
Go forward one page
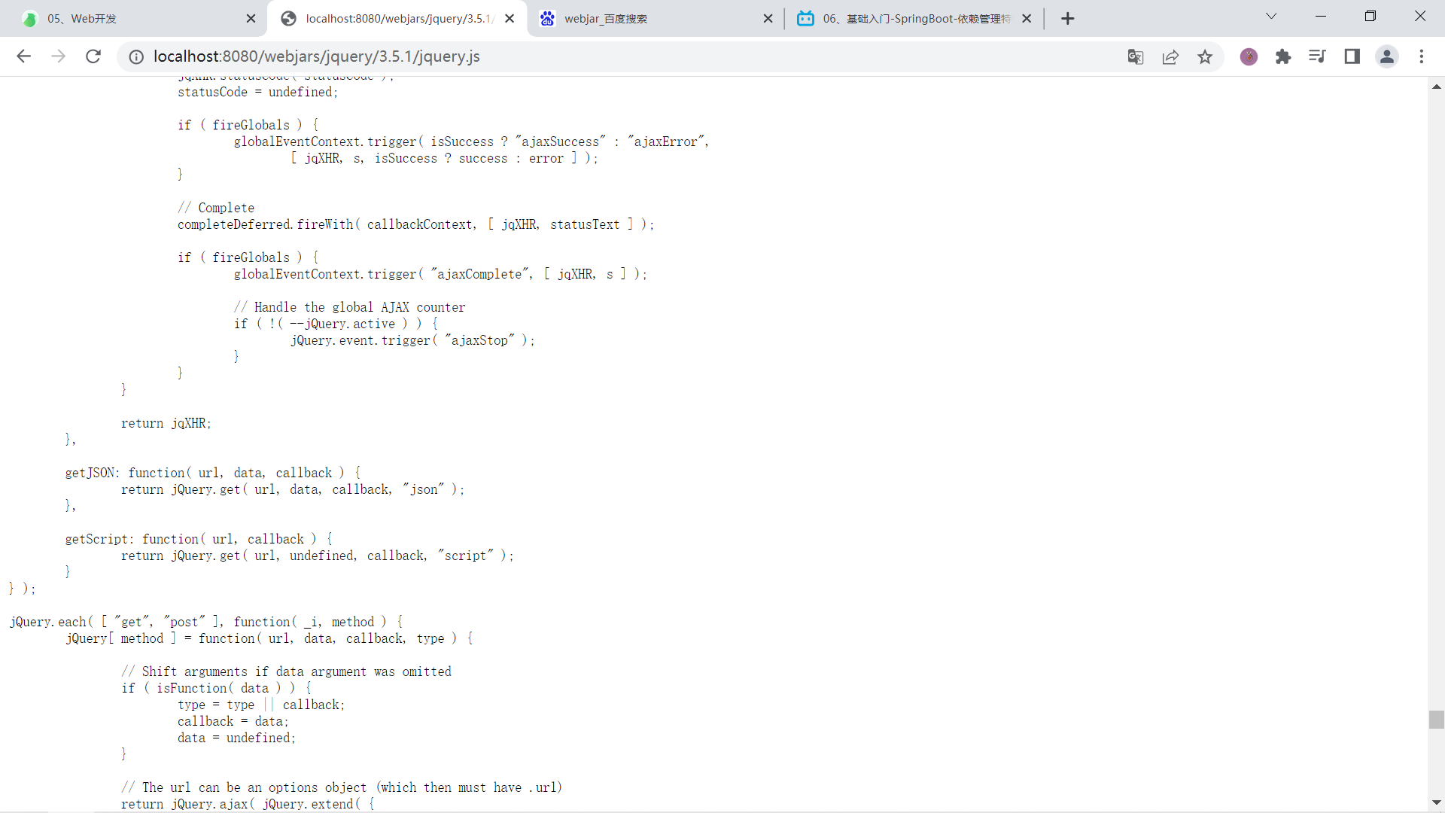(x=58, y=56)
